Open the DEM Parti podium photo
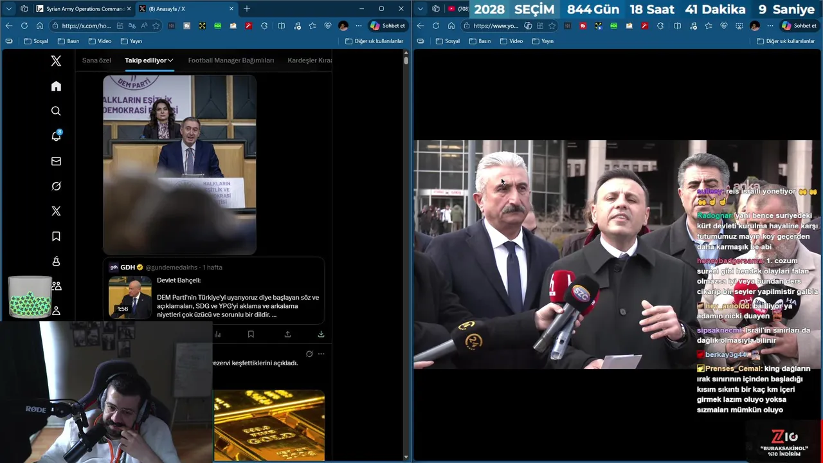 pyautogui.click(x=179, y=165)
